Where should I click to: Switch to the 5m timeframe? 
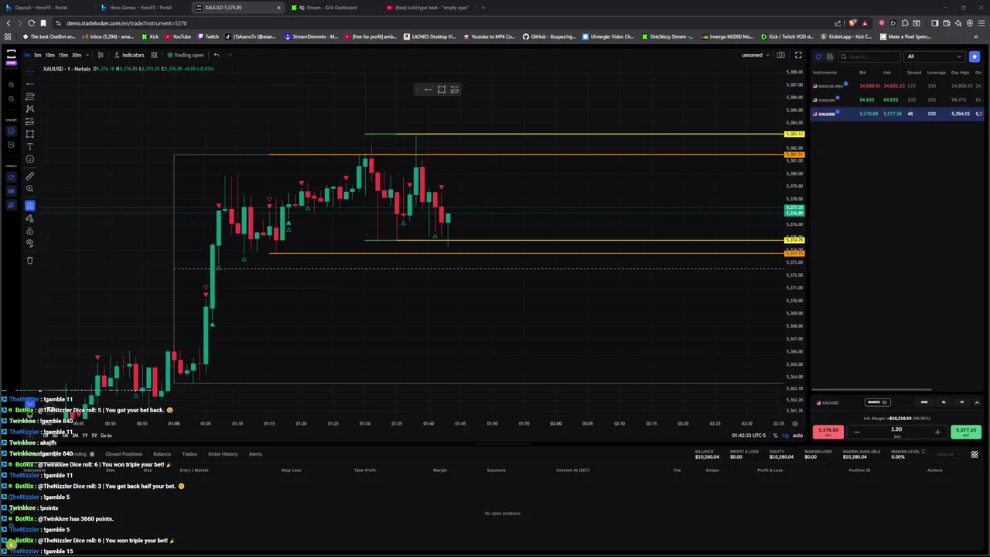pos(37,55)
